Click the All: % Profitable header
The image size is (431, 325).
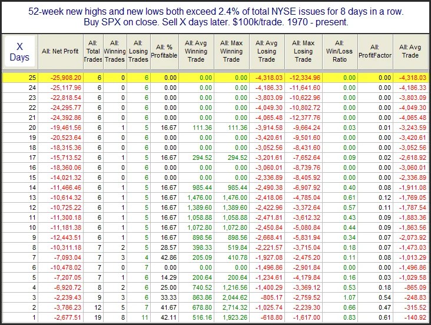point(164,51)
